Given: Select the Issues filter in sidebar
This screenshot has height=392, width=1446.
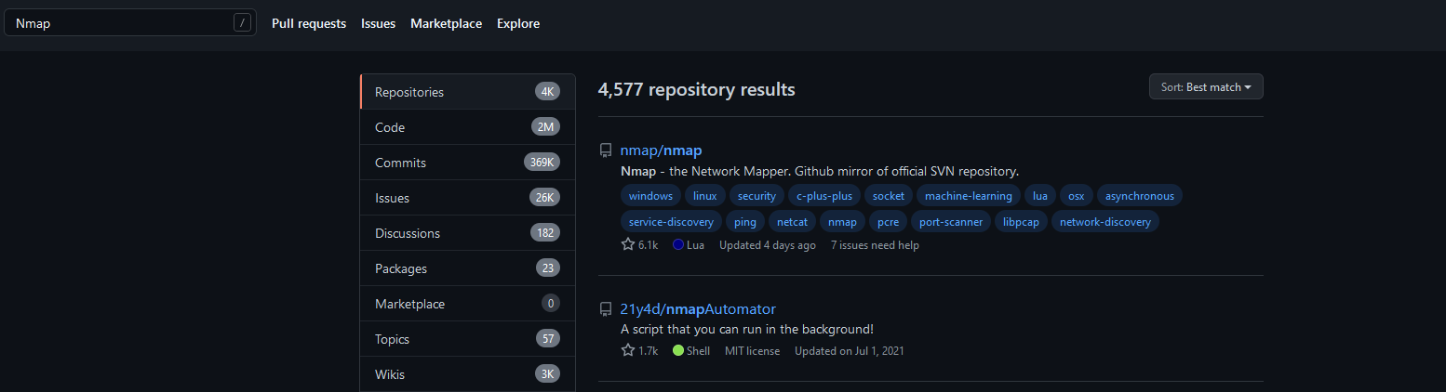Looking at the screenshot, I should [x=468, y=198].
